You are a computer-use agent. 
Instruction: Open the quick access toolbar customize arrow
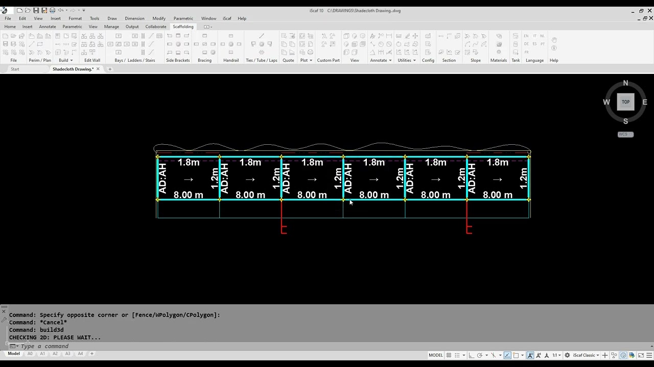point(84,10)
